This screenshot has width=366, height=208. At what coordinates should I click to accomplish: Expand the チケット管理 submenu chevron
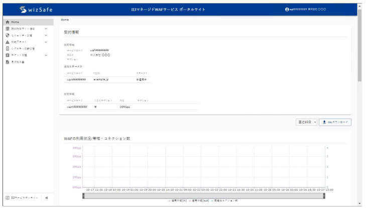point(46,55)
